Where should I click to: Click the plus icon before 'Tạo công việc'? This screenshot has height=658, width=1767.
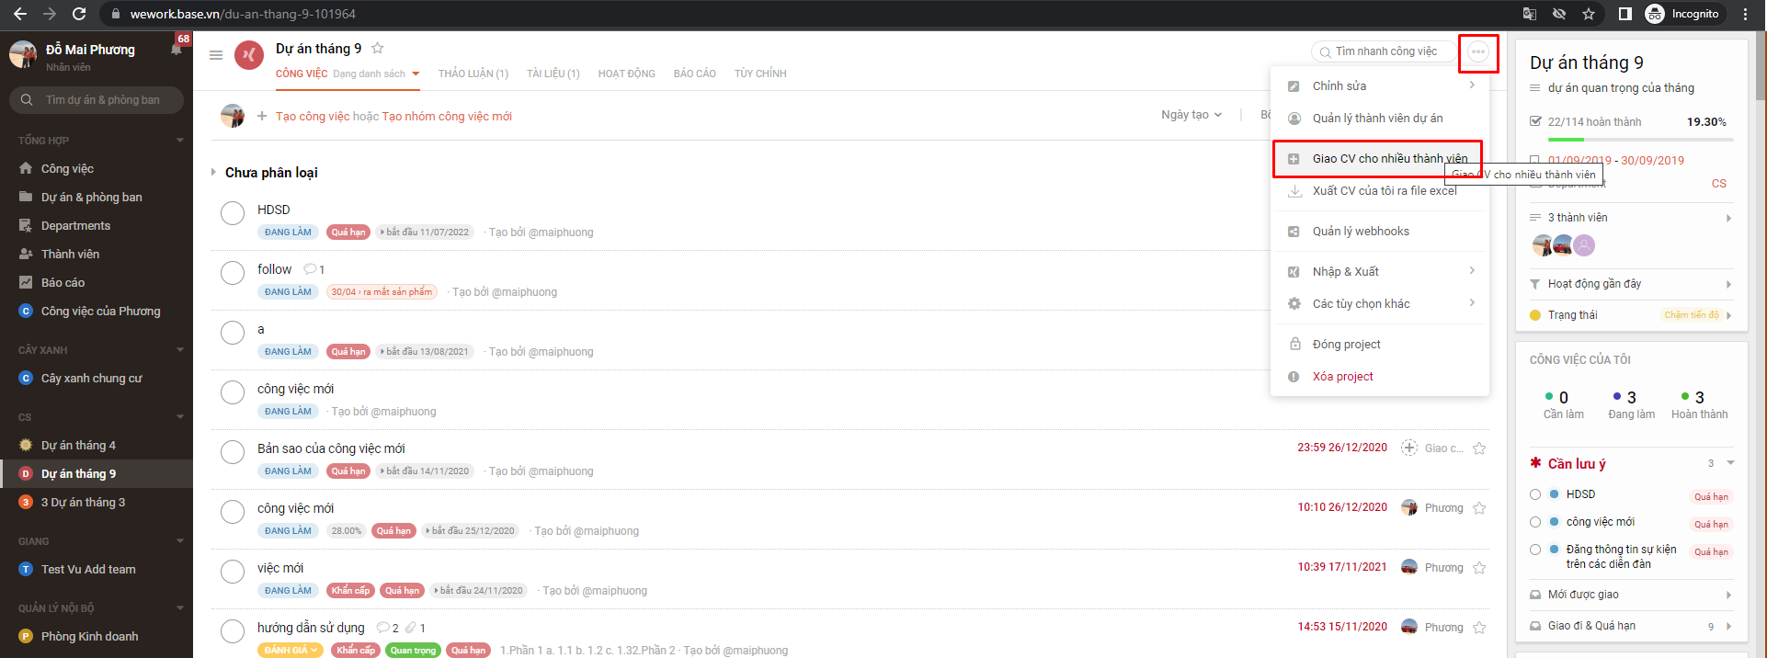[262, 116]
